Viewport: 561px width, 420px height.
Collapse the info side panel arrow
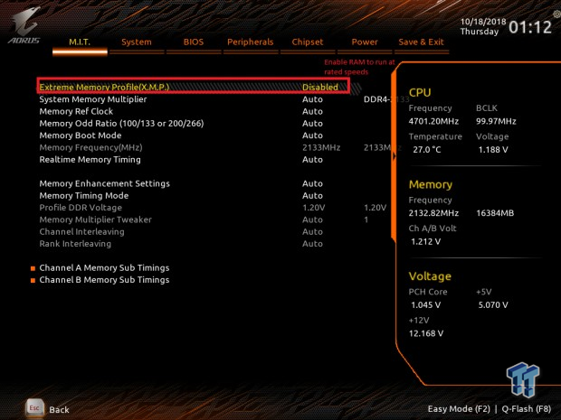pos(395,156)
